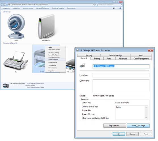158x141 pixels.
Task: Select Letter in Paper available list
Action: click(x=119, y=107)
